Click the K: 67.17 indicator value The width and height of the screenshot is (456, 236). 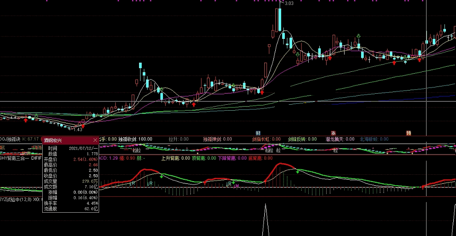[31, 139]
